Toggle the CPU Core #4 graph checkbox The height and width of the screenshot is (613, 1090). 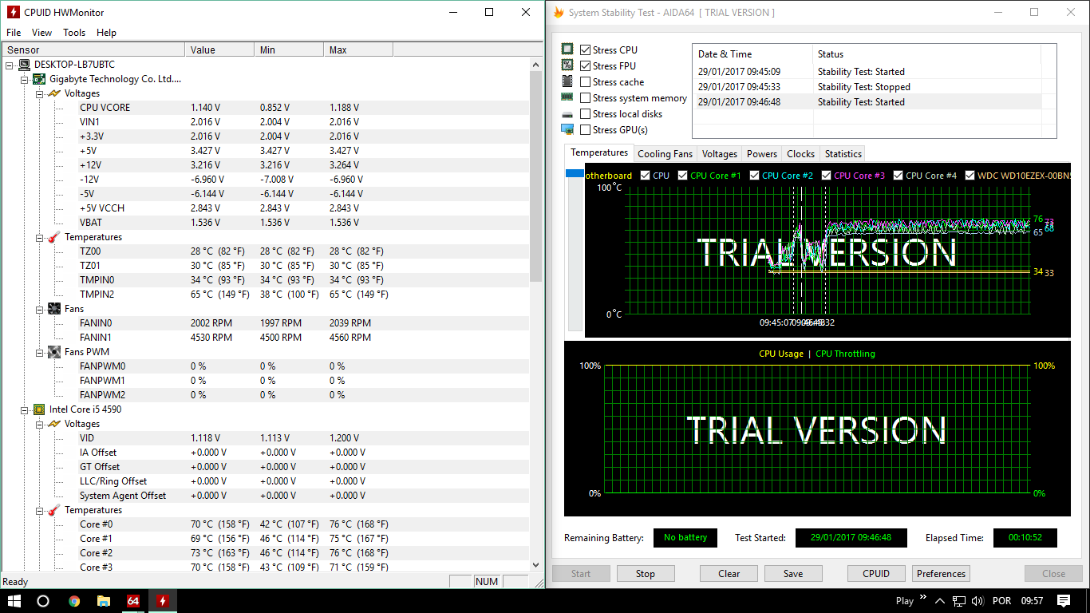click(898, 176)
